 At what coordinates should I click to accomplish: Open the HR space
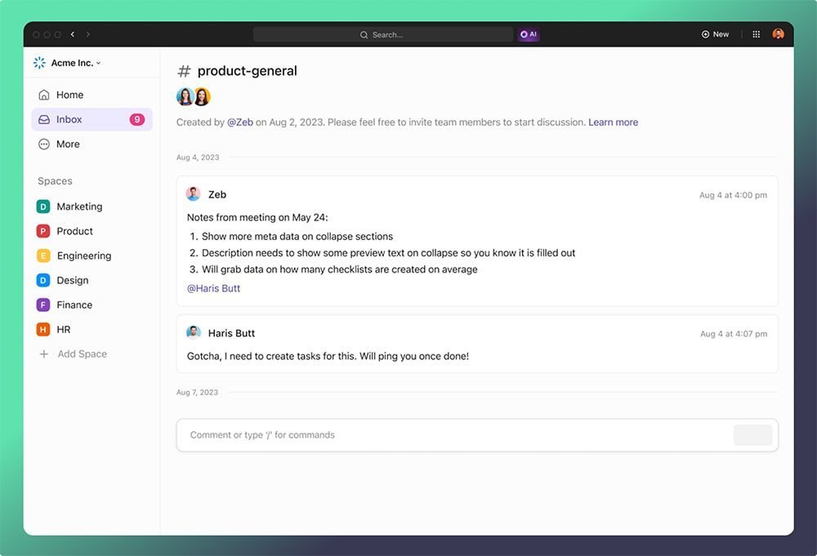click(x=63, y=329)
